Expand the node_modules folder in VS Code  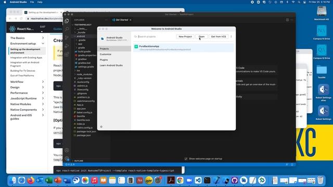(84, 74)
